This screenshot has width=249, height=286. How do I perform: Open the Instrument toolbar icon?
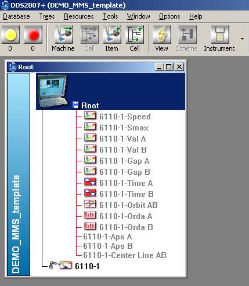pos(220,34)
